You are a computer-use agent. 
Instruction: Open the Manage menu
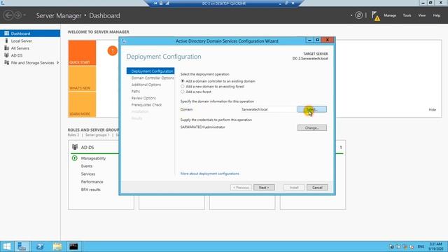(x=390, y=15)
